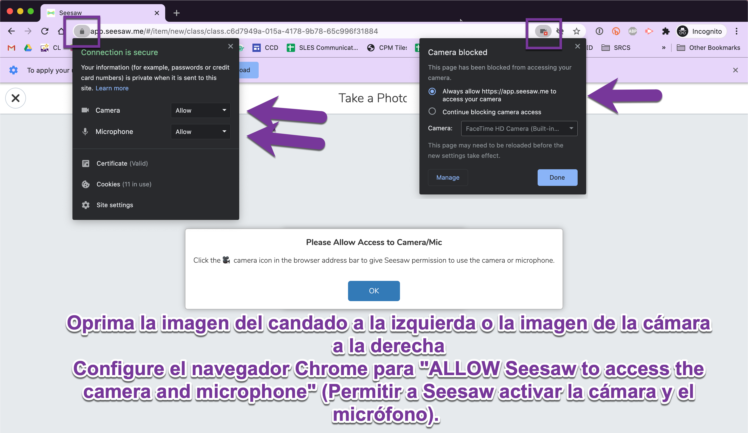Go forward with the forward arrow
The image size is (748, 433).
click(28, 31)
